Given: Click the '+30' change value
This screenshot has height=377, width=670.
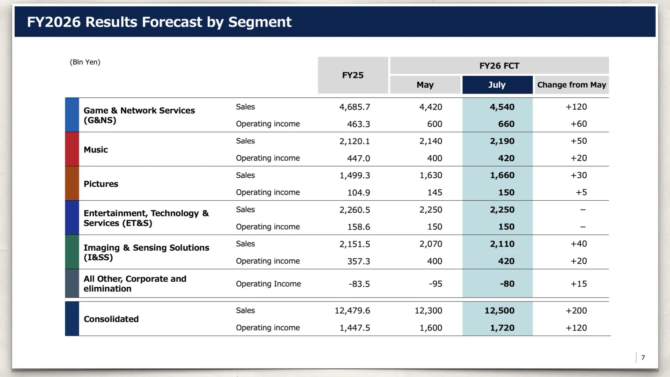Looking at the screenshot, I should click(579, 175).
